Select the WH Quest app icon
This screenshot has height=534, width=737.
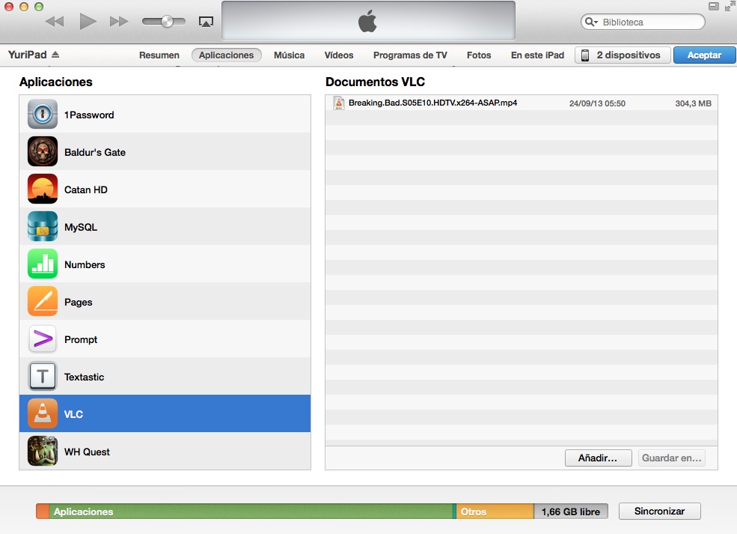point(43,451)
